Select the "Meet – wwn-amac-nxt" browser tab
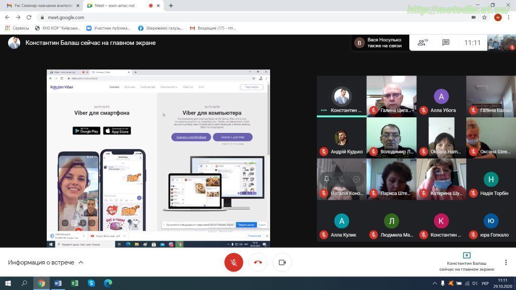 122,6
